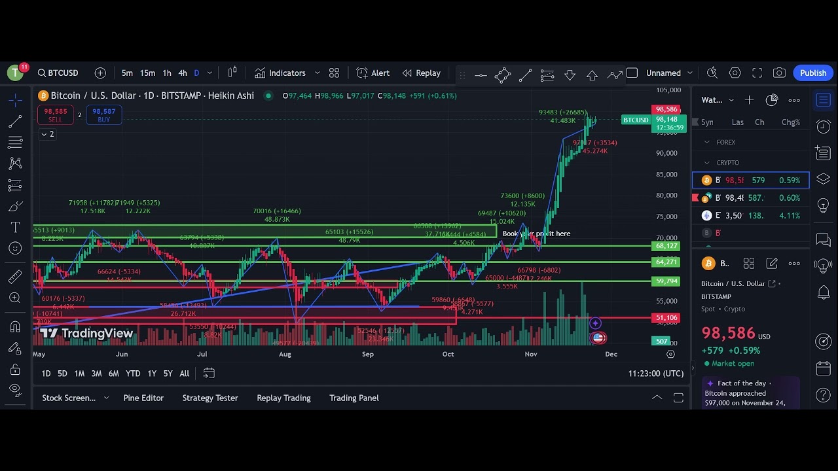Toggle hide all drawings eye icon
Screen dimensions: 838x471
(x=16, y=390)
